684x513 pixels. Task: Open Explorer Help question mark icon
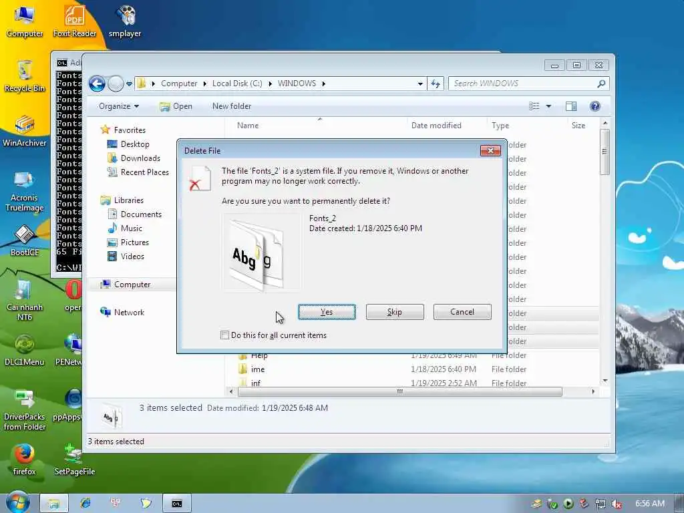pos(594,106)
